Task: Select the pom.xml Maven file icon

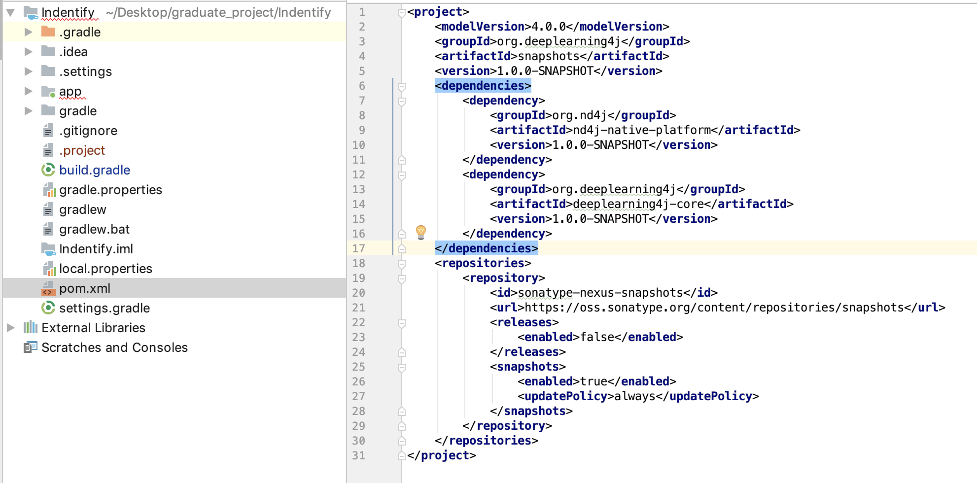Action: [x=48, y=288]
